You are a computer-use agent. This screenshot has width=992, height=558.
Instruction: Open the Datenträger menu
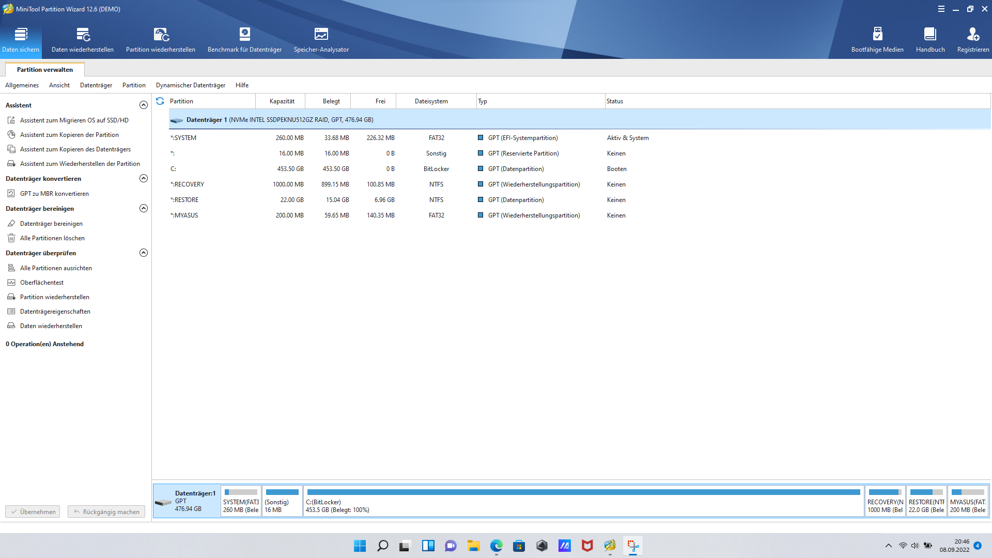point(96,85)
